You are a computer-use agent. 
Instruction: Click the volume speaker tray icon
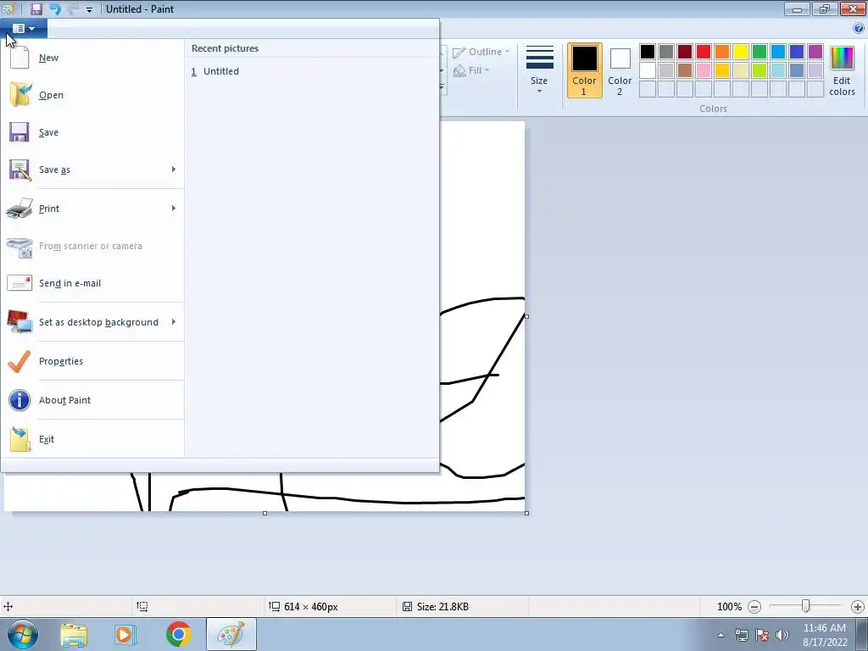pos(782,635)
